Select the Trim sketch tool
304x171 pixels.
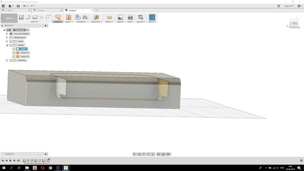click(41, 17)
